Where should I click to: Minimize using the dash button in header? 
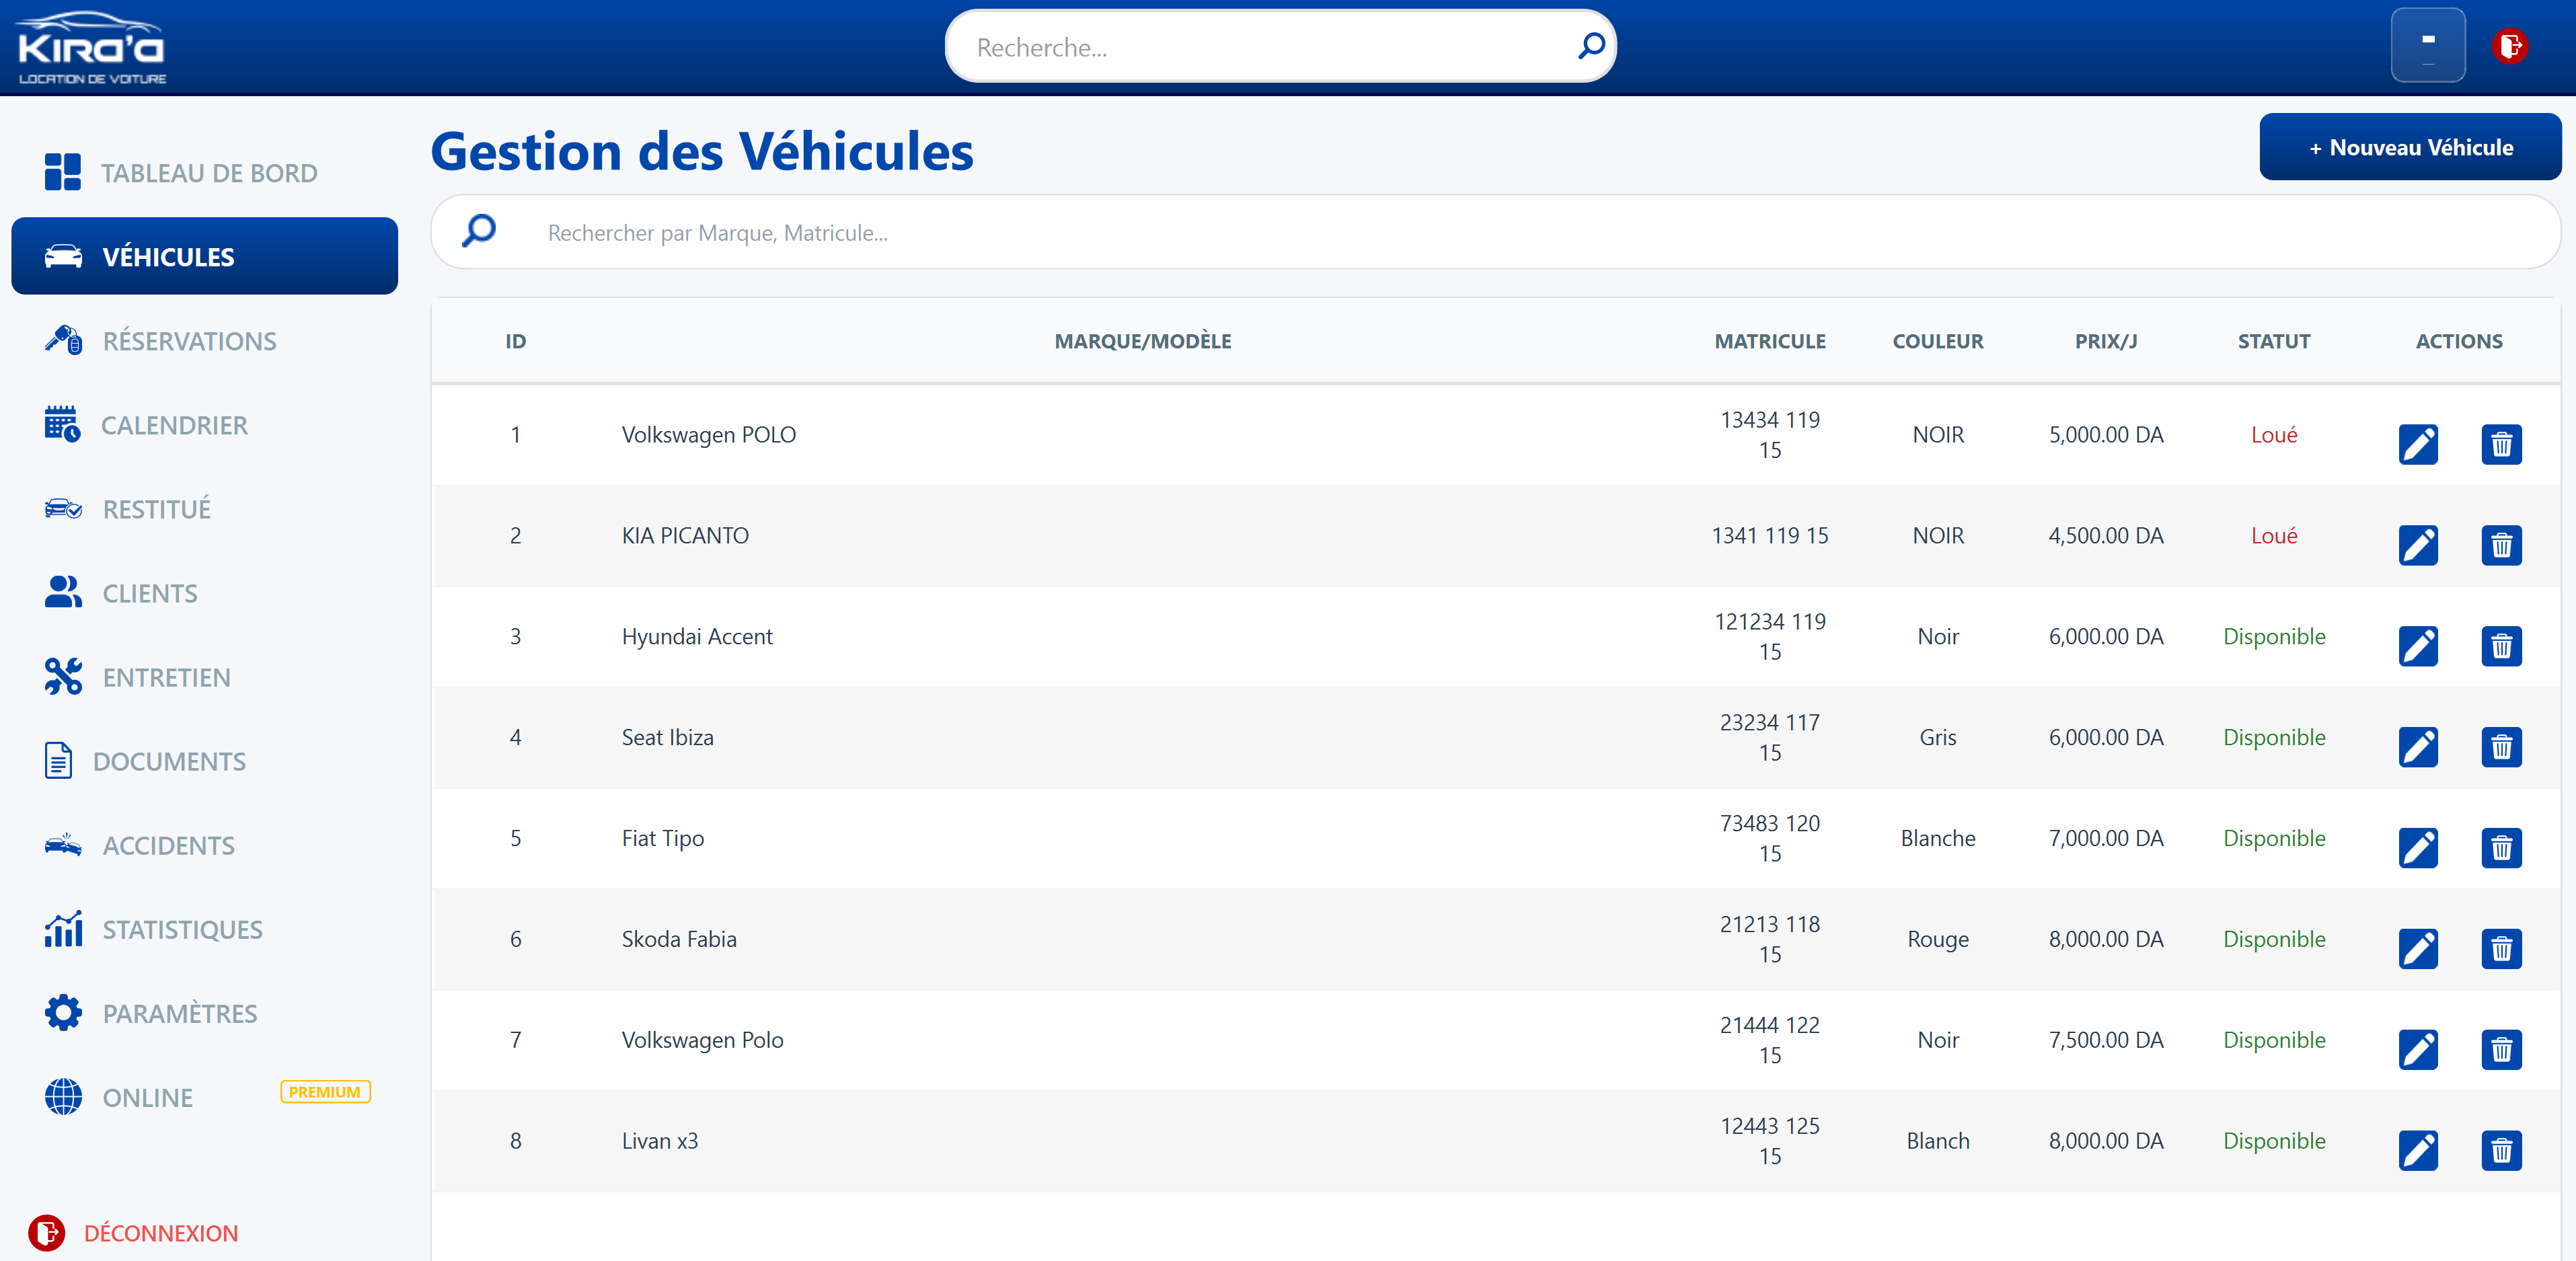click(2428, 45)
